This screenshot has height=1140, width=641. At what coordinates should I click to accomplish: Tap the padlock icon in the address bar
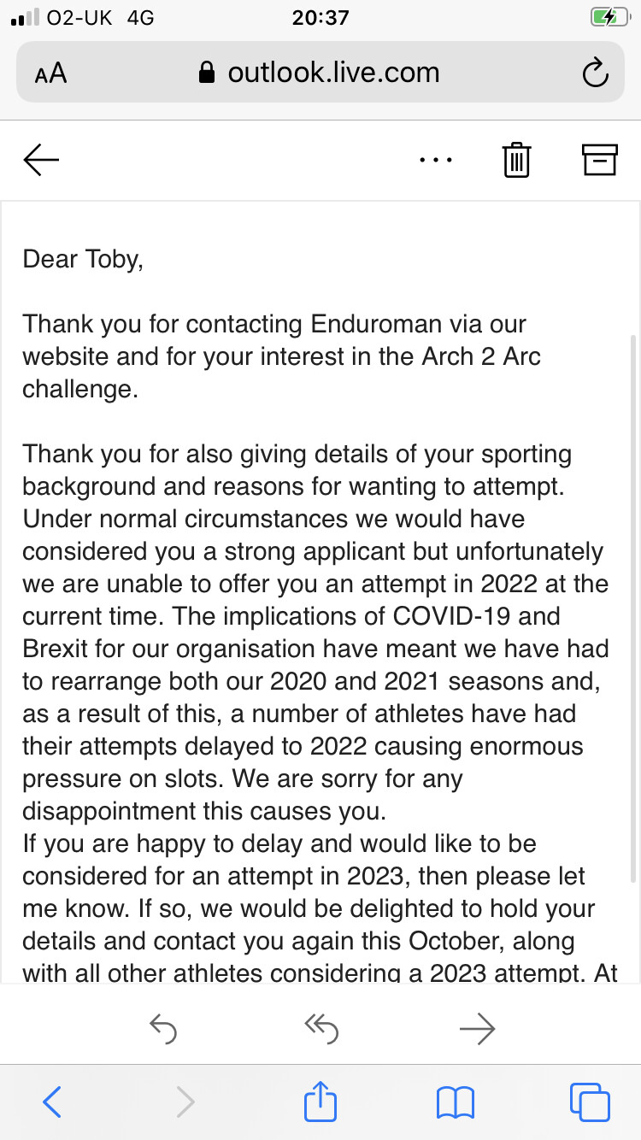click(x=206, y=73)
